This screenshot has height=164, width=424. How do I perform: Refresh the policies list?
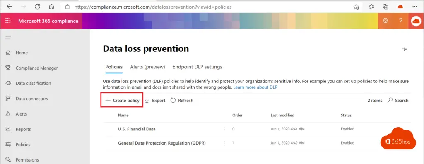(x=182, y=100)
